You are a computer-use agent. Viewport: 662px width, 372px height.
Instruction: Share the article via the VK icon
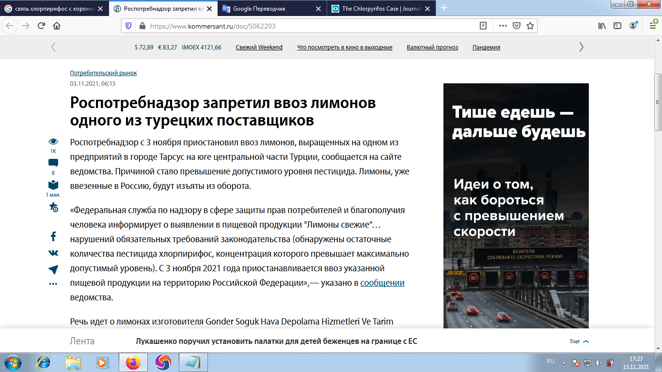coord(53,251)
